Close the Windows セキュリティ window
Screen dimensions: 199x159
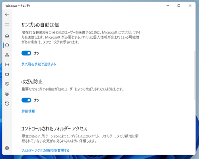point(190,6)
